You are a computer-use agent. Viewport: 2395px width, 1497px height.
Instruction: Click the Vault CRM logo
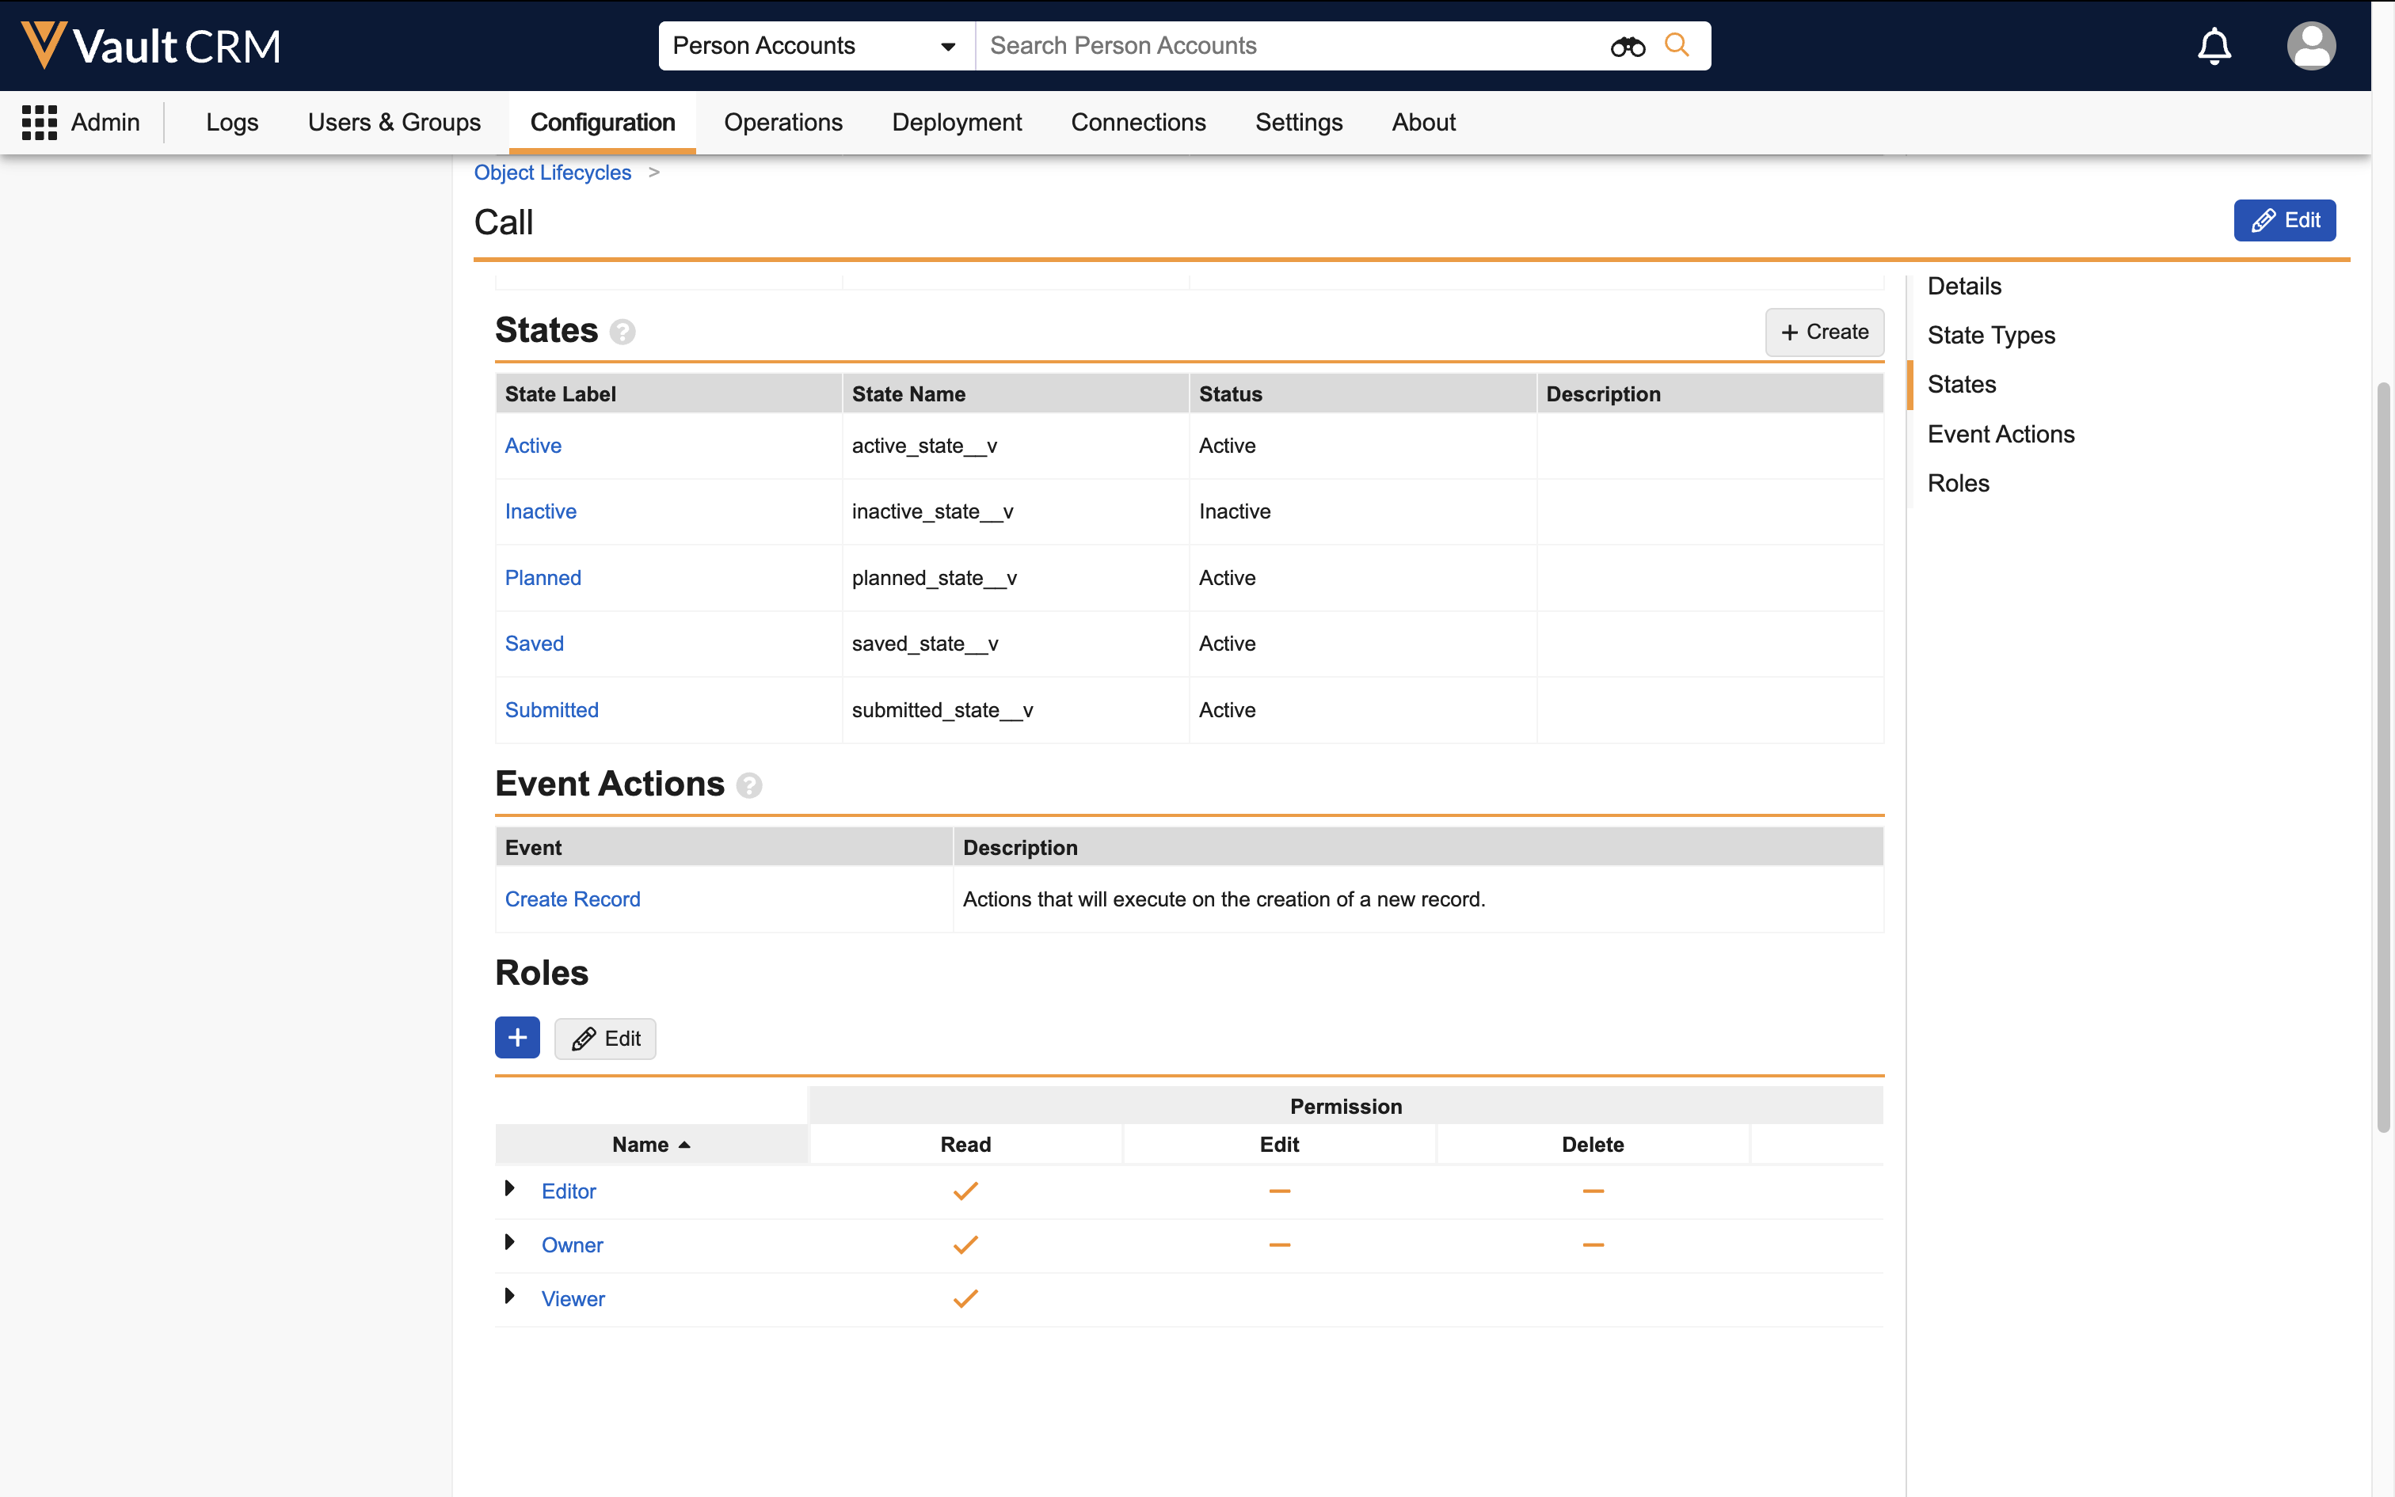(150, 47)
